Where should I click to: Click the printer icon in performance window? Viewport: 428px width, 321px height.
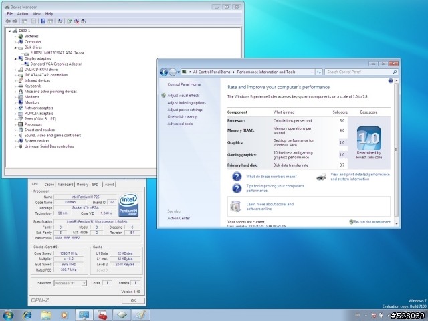point(321,177)
